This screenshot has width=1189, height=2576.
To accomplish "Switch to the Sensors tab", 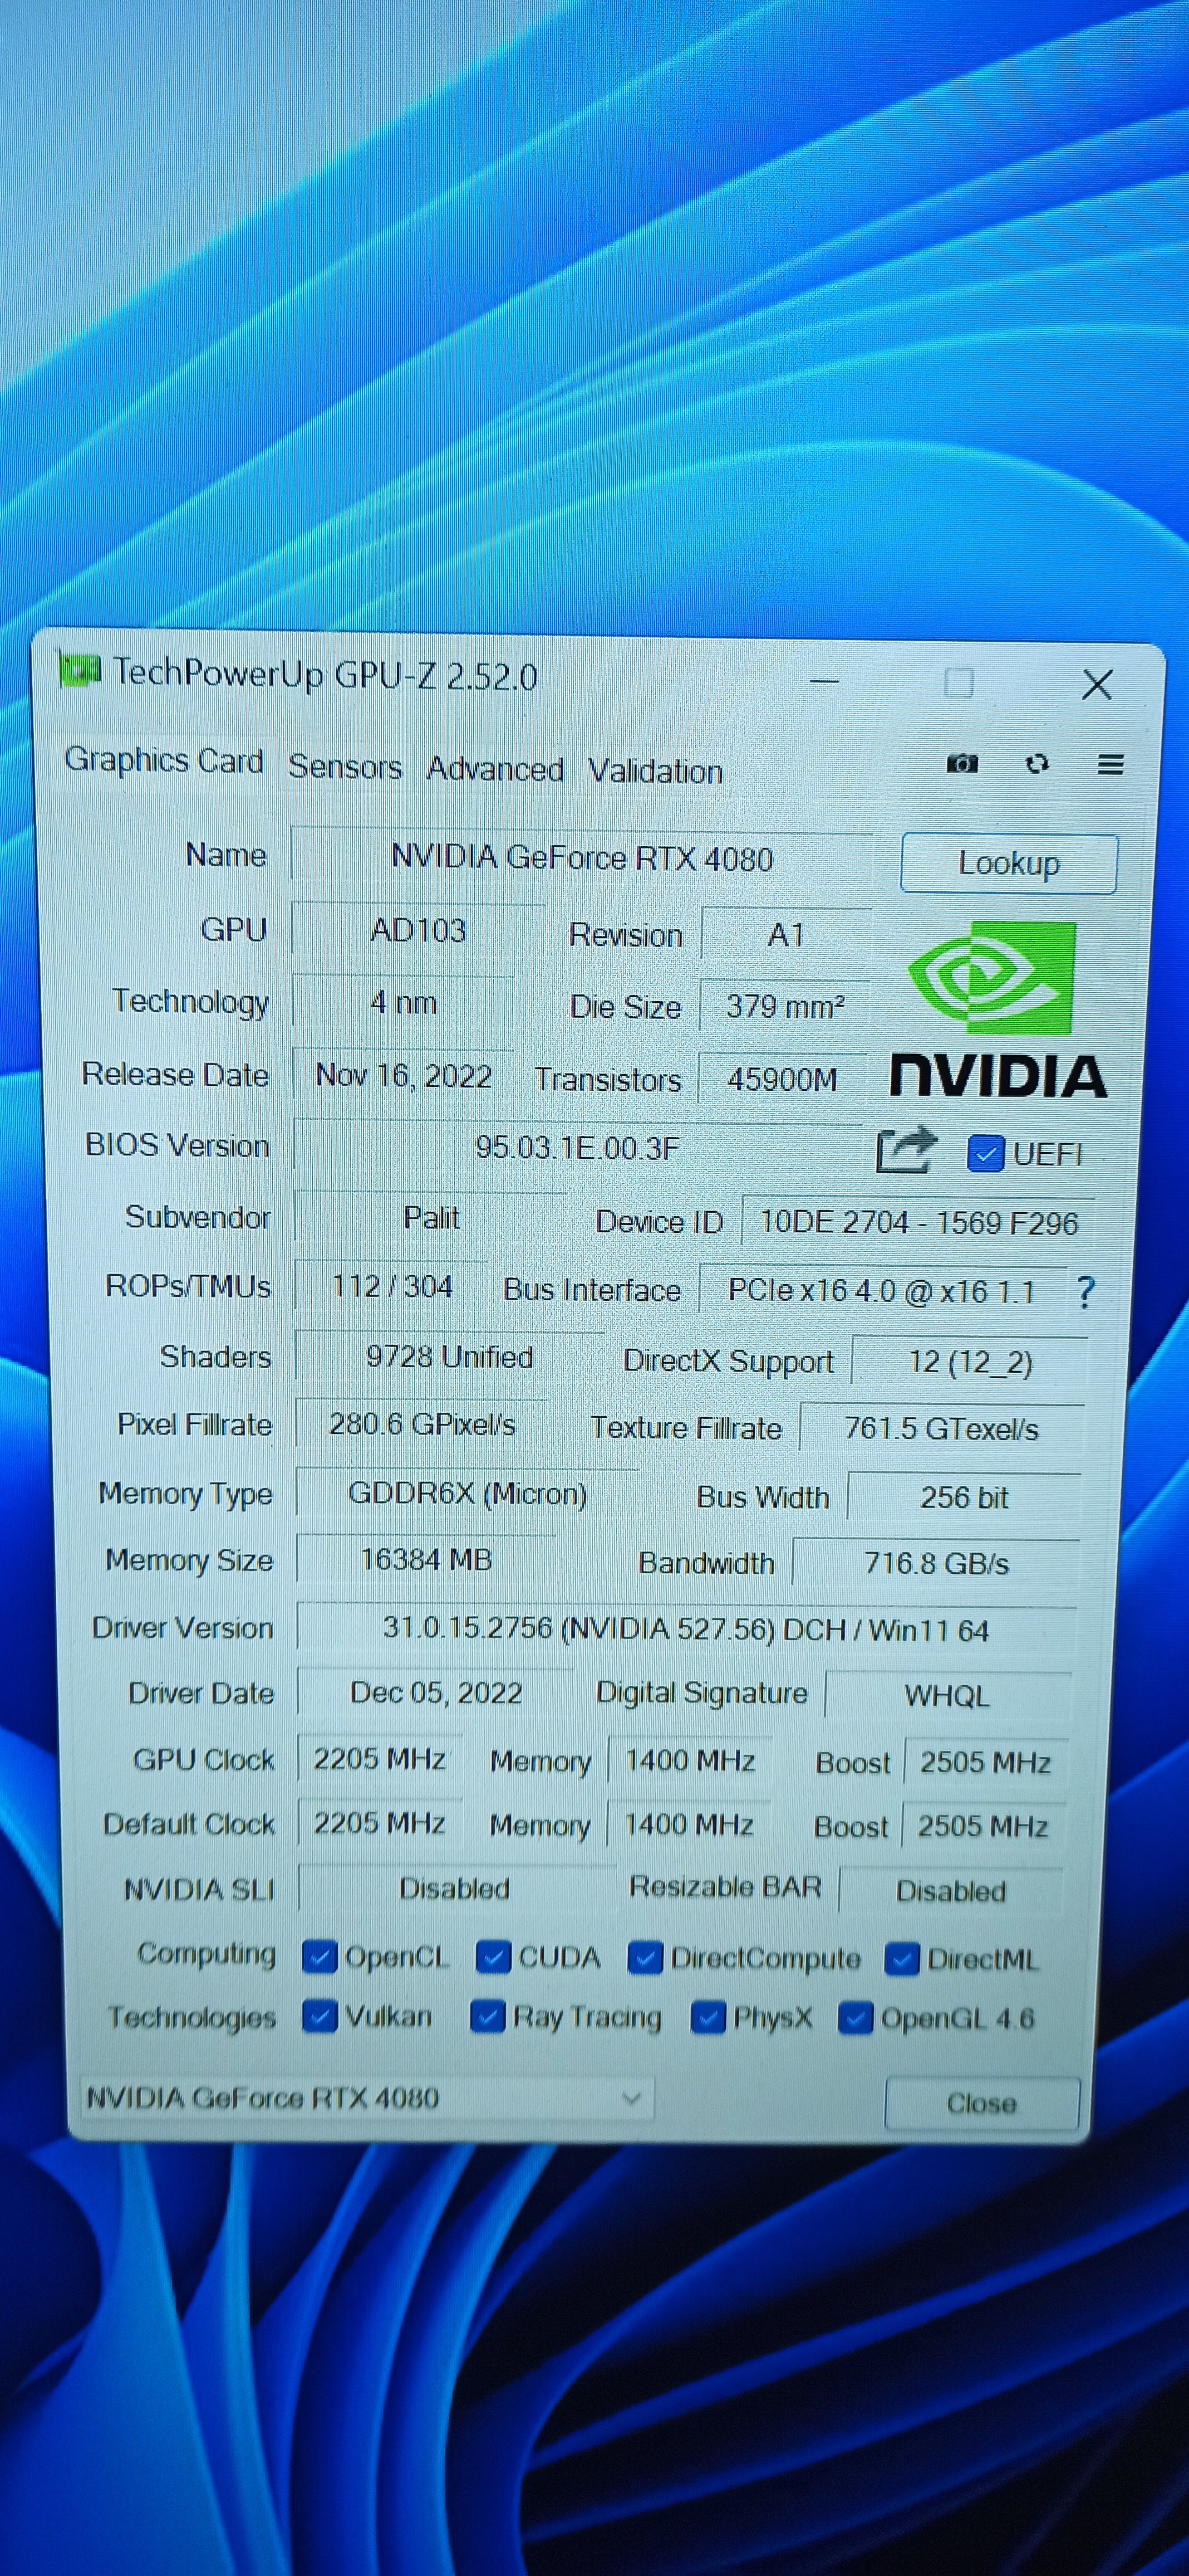I will 345,767.
